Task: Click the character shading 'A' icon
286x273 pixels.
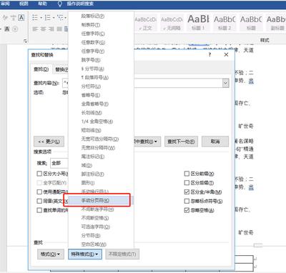Action: tap(7, 29)
